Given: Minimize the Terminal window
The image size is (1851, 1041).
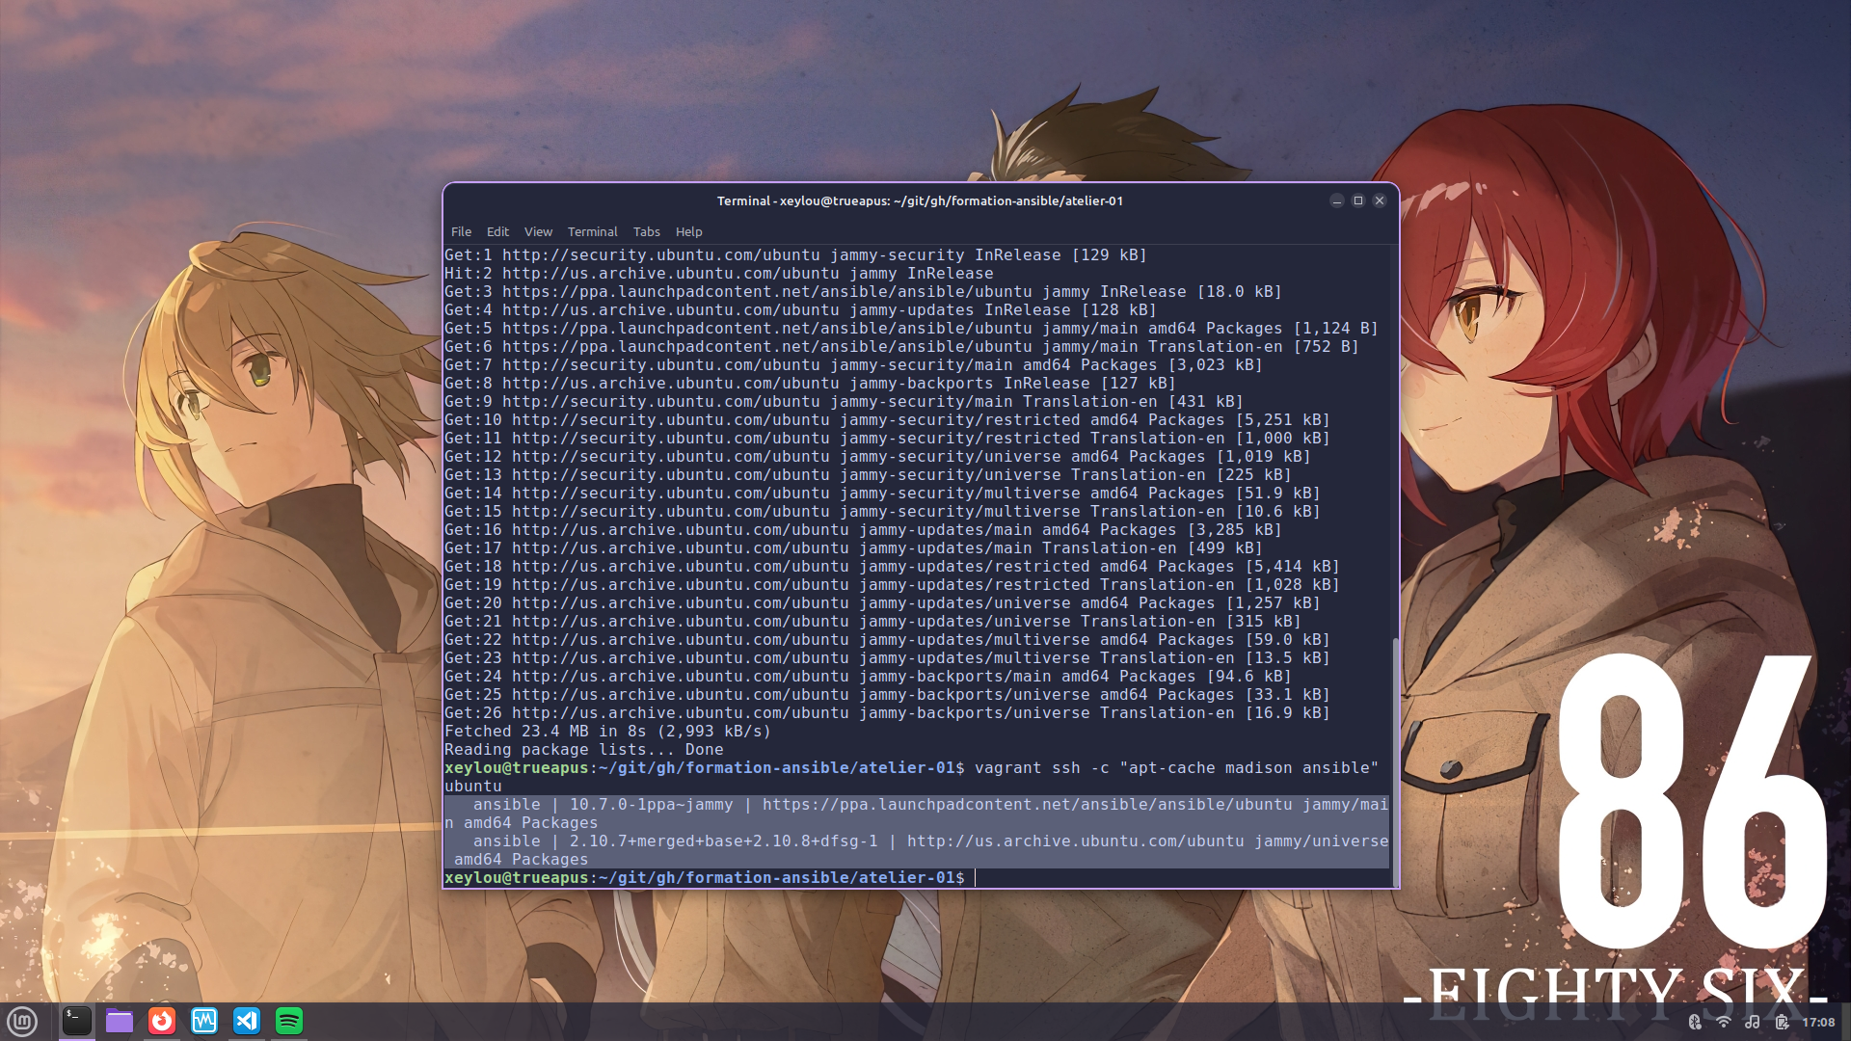Looking at the screenshot, I should [1336, 200].
